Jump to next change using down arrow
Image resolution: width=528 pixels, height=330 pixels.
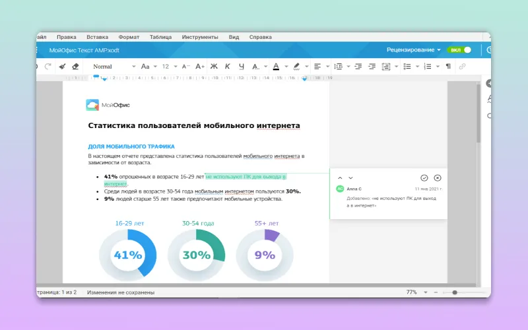click(350, 178)
